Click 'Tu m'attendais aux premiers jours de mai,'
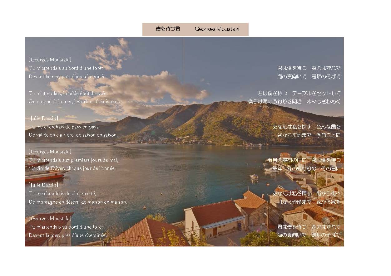391x276 pixels. click(x=73, y=160)
